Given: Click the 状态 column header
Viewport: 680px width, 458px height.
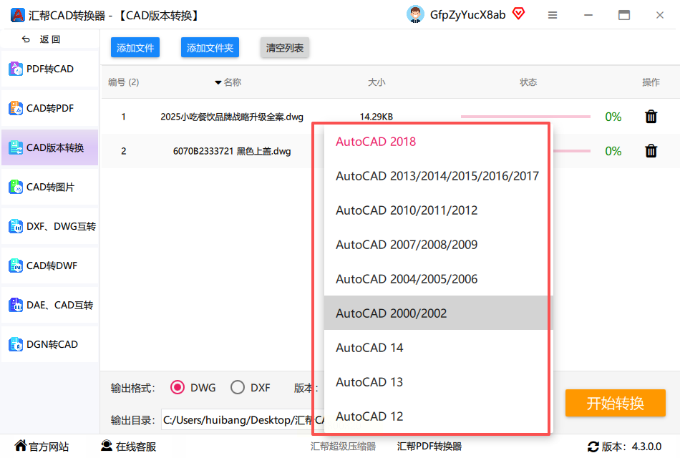Looking at the screenshot, I should pos(528,82).
